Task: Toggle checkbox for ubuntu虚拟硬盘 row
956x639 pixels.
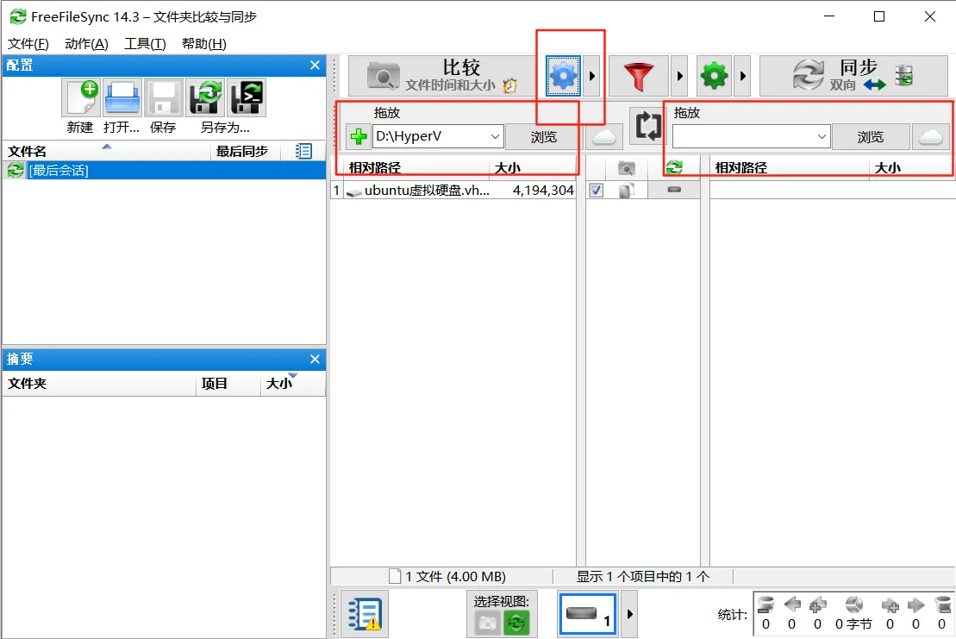Action: (597, 191)
